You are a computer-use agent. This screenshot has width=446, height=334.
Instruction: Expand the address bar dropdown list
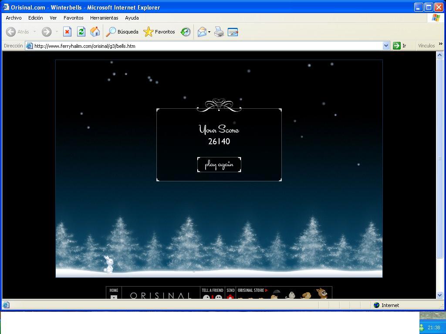[x=386, y=46]
